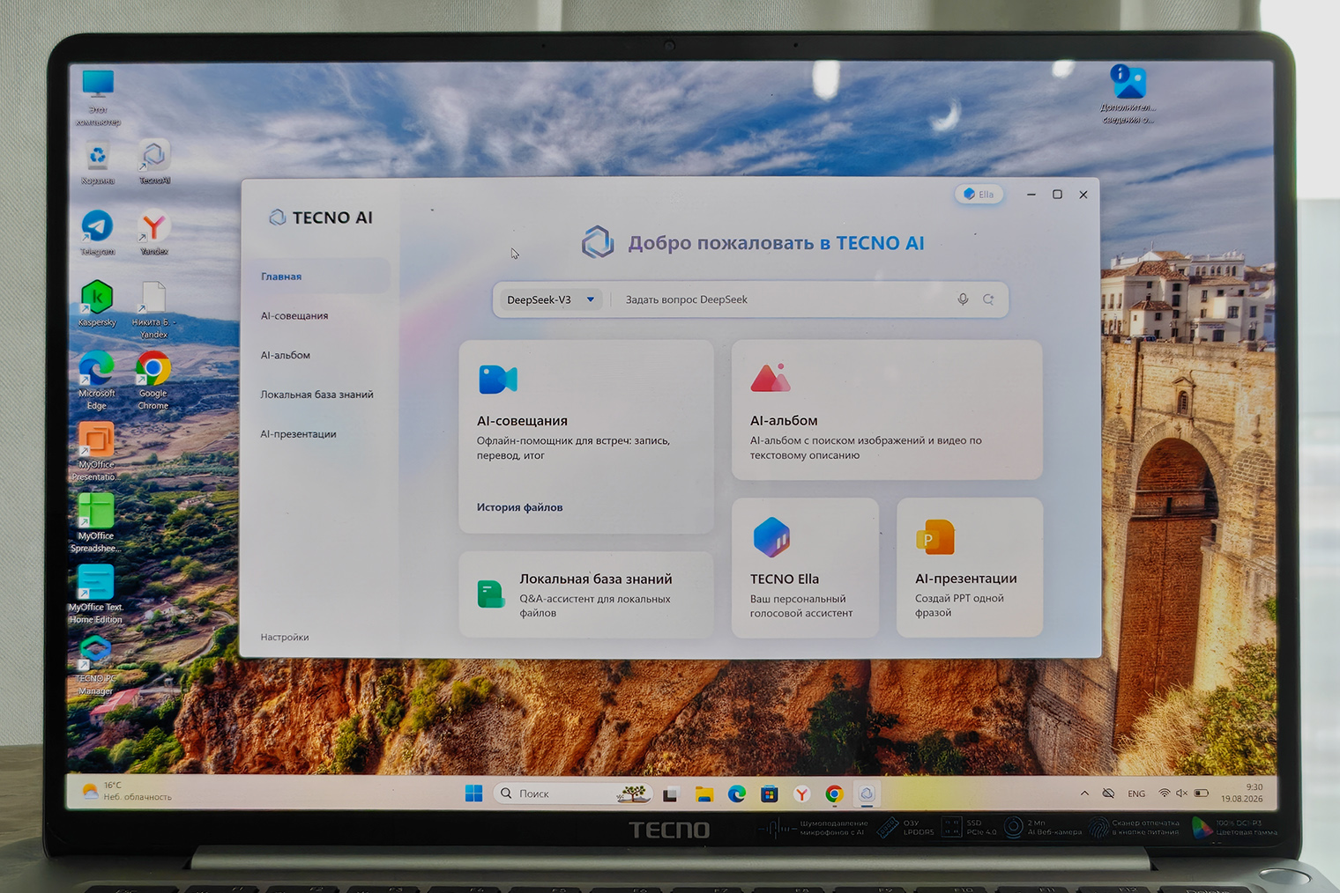Select the Этот компьютер desktop icon
The height and width of the screenshot is (893, 1340).
(x=98, y=97)
